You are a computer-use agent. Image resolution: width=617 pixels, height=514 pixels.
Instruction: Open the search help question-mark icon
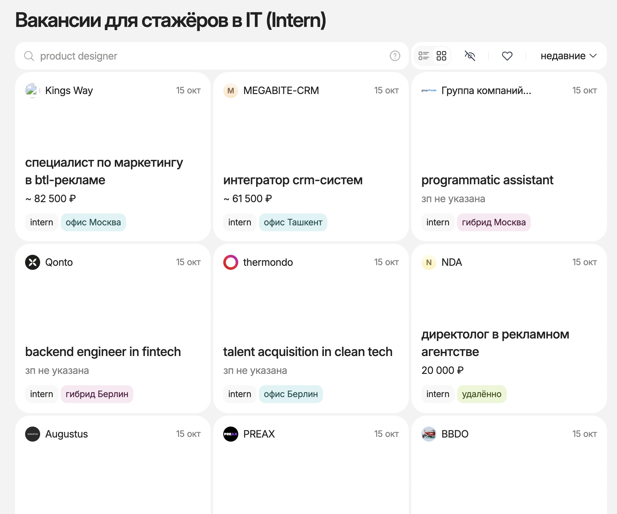(395, 56)
